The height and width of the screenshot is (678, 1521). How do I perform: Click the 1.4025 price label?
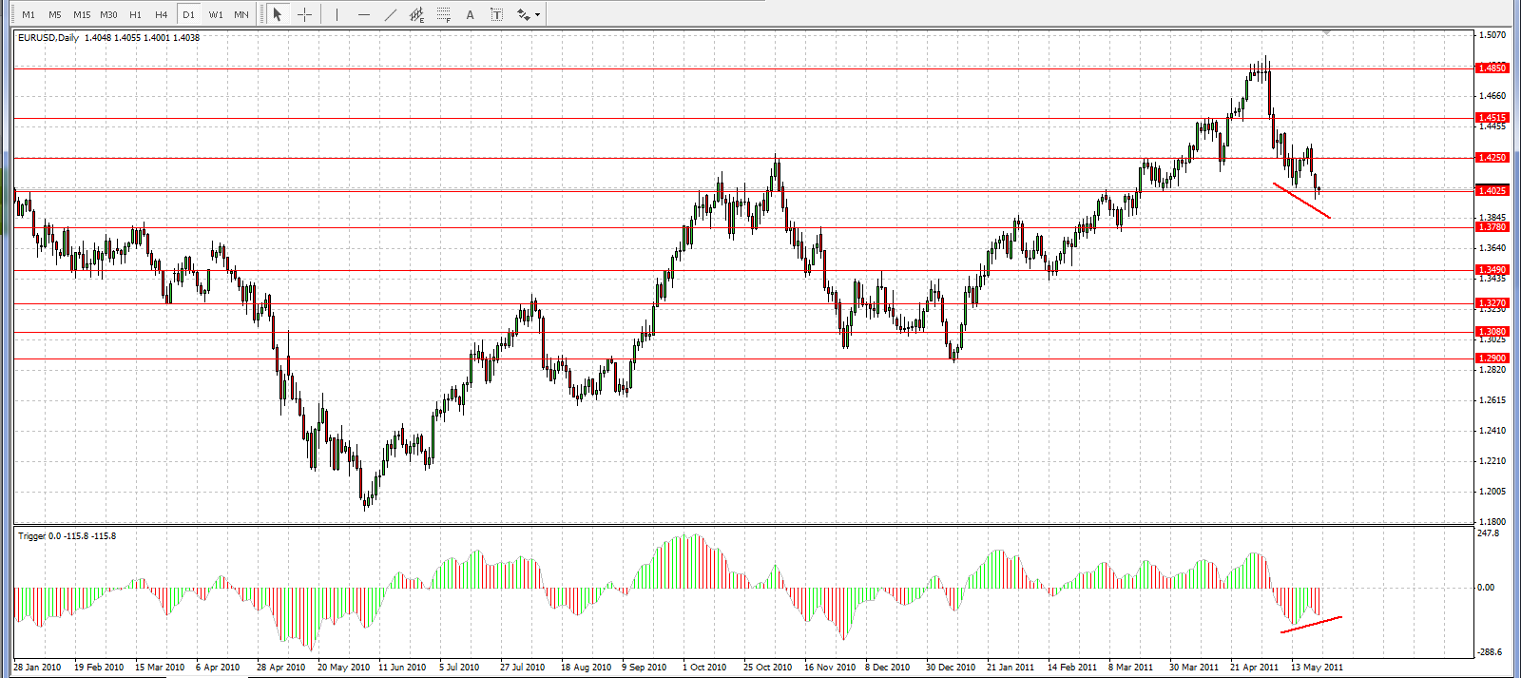(x=1492, y=191)
